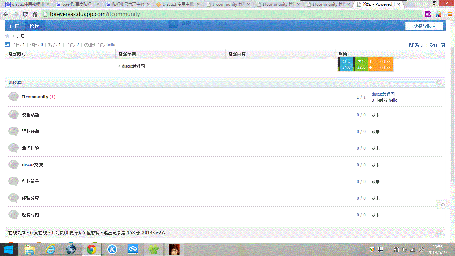Click the browser forward arrow

point(15,14)
